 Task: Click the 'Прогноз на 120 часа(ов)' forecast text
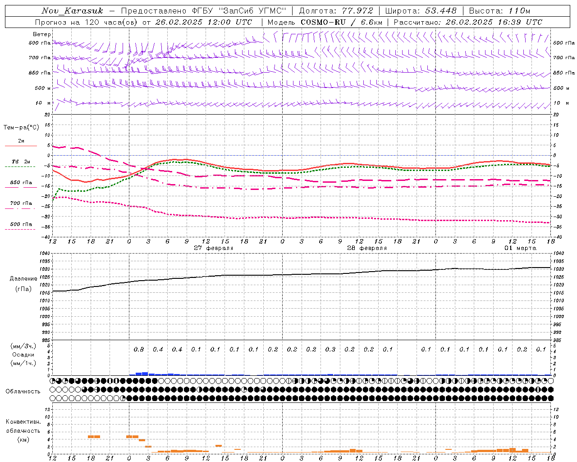click(86, 22)
